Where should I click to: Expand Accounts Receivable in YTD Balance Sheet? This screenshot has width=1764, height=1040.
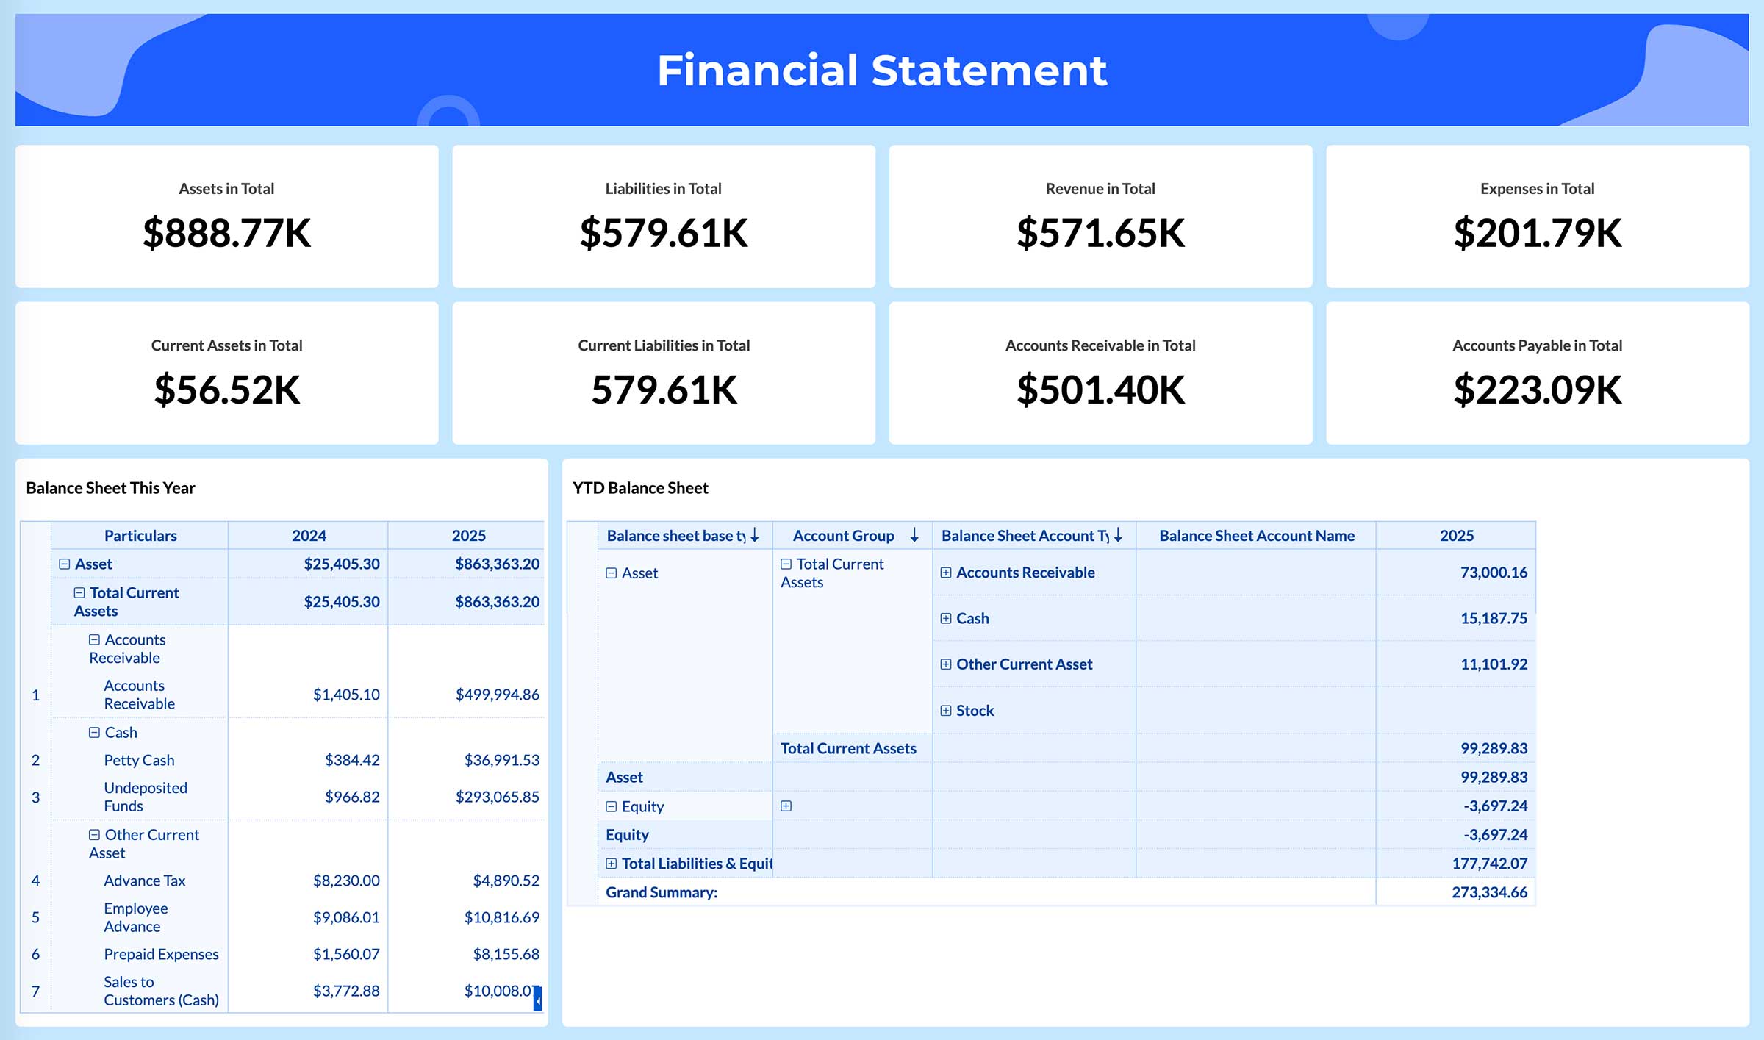pyautogui.click(x=947, y=573)
